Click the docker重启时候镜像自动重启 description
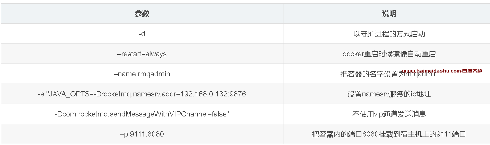490x145 pixels. click(389, 54)
